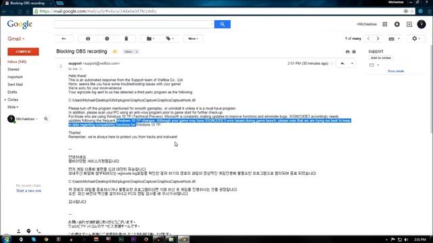Go to the newer conversation arrow
This screenshot has height=243, width=433.
click(368, 38)
